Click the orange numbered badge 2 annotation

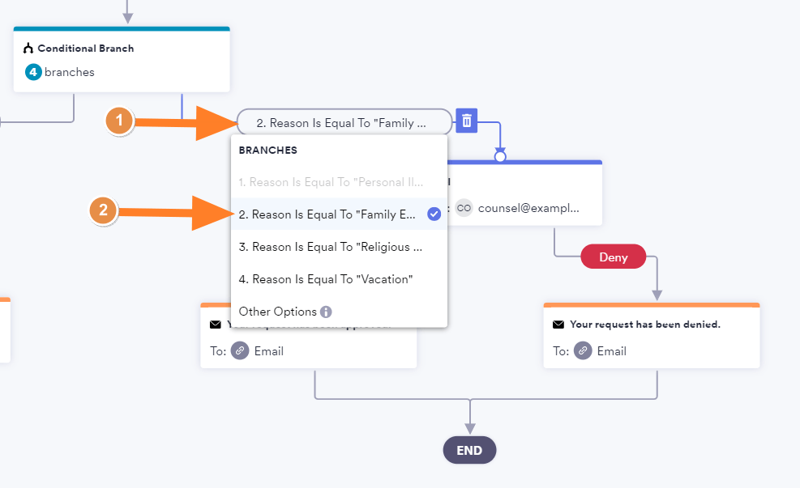pyautogui.click(x=103, y=211)
